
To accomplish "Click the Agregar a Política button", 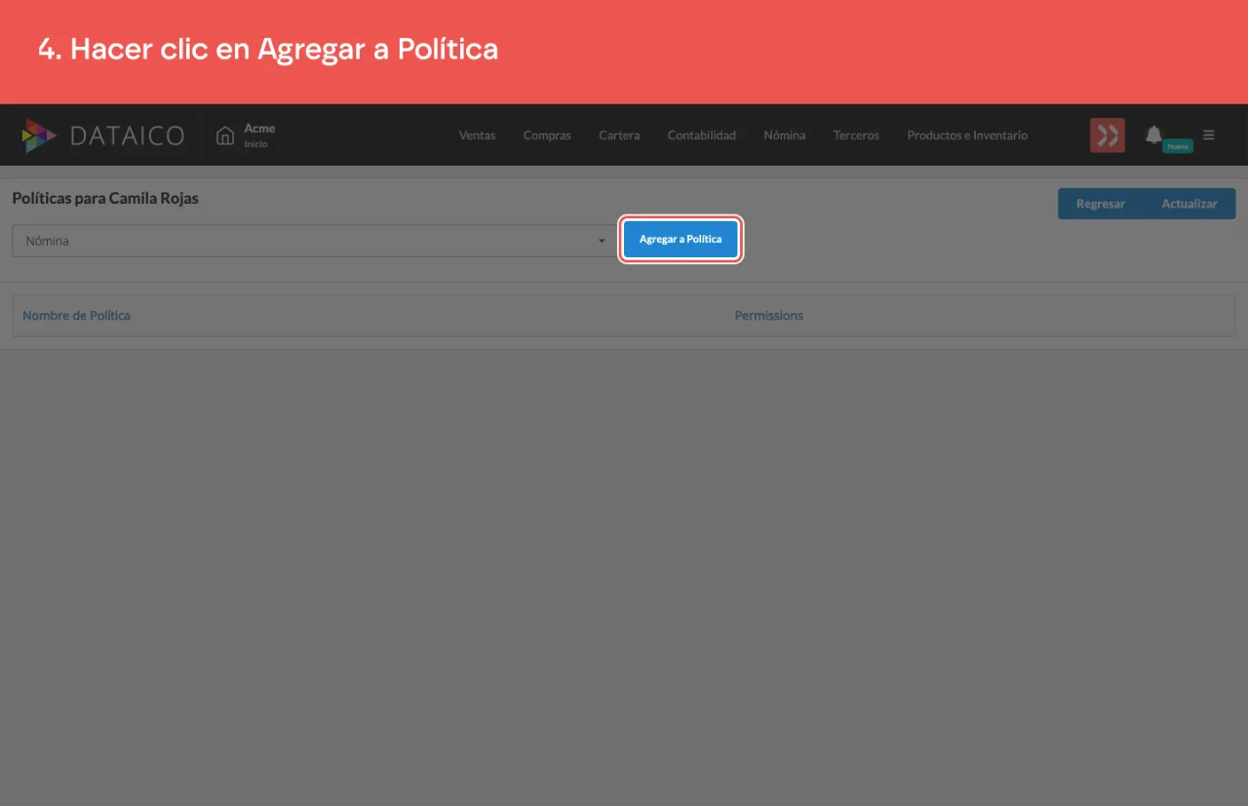I will pos(681,239).
